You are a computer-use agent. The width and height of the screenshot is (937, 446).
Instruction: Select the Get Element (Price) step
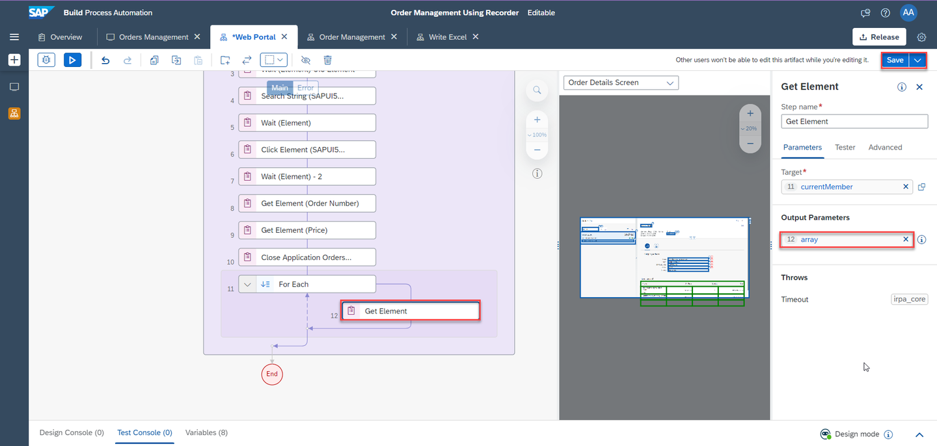(307, 230)
